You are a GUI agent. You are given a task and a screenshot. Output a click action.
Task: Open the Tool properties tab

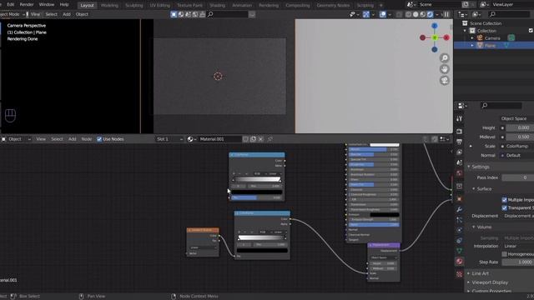tap(459, 118)
